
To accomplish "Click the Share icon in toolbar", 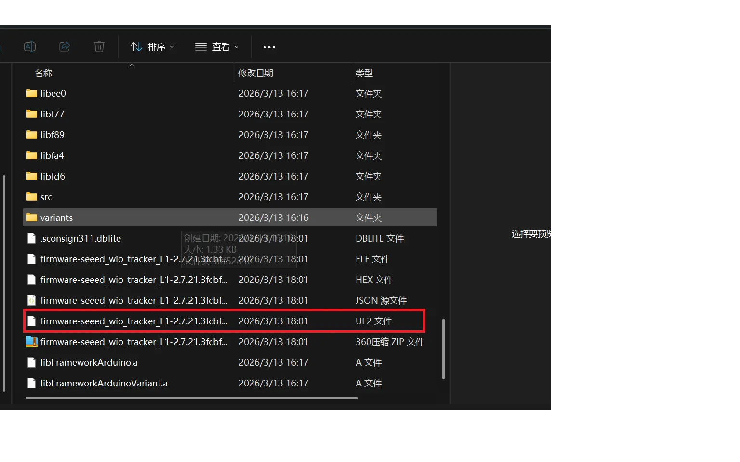I will point(65,47).
